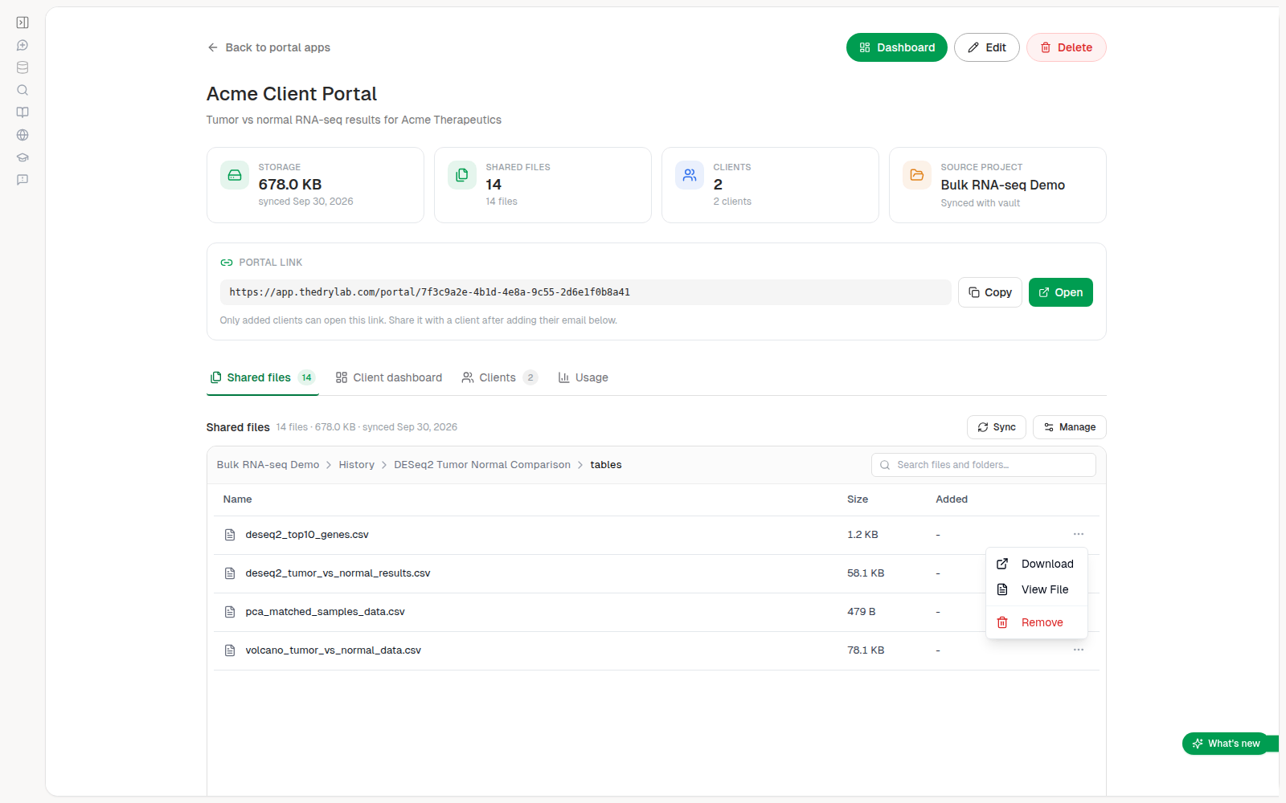
Task: Open the Dashboard button
Action: tap(897, 47)
